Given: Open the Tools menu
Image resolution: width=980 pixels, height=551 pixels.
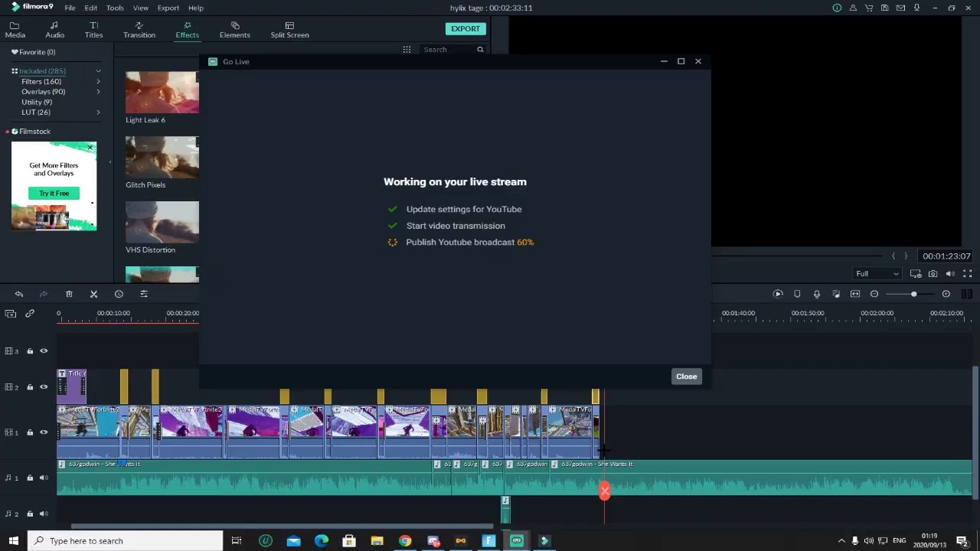Looking at the screenshot, I should (115, 8).
